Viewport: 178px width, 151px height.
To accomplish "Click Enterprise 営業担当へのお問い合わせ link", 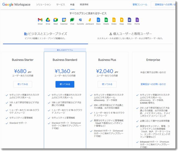I will coord(153,84).
